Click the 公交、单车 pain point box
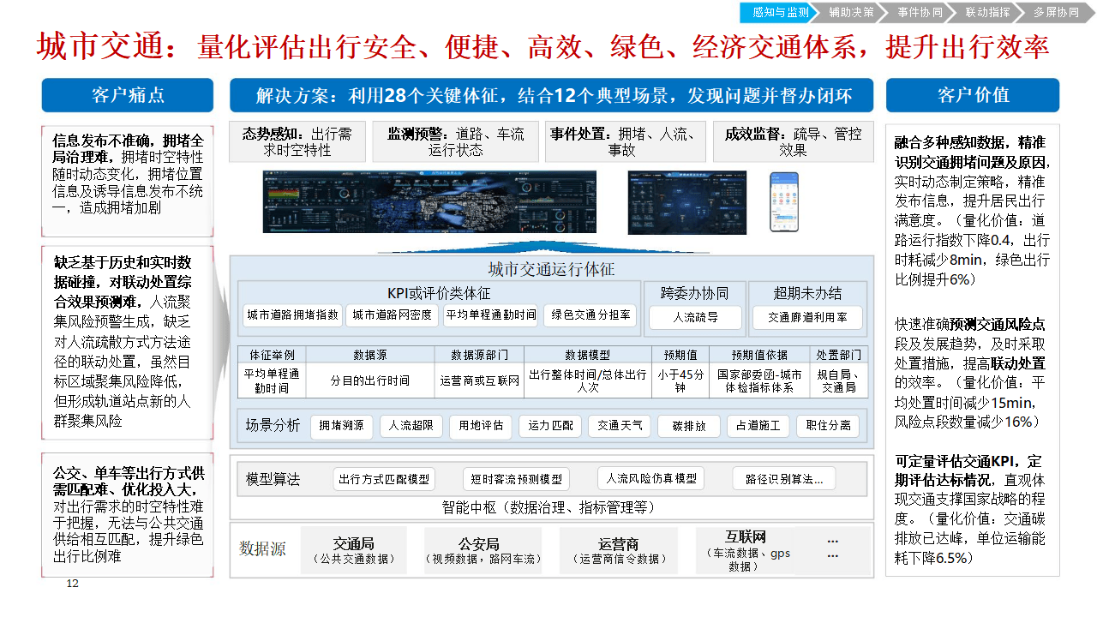This screenshot has height=617, width=1097. click(127, 515)
